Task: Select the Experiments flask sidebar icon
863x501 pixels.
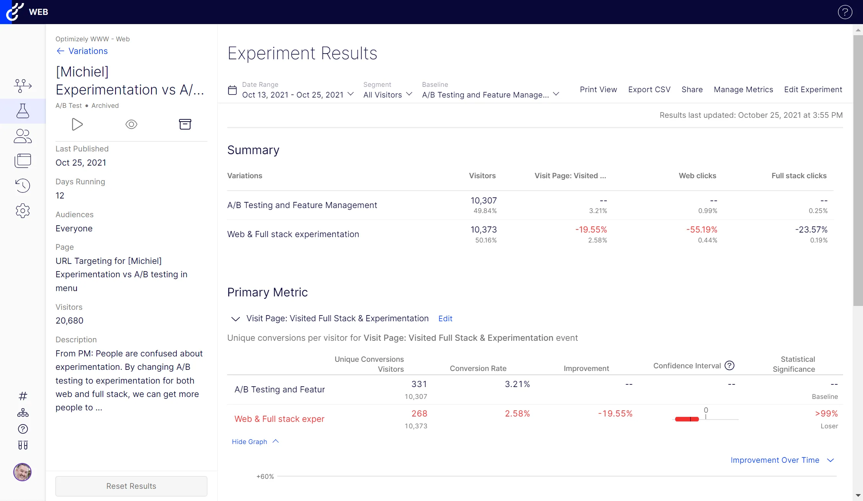Action: (x=23, y=111)
